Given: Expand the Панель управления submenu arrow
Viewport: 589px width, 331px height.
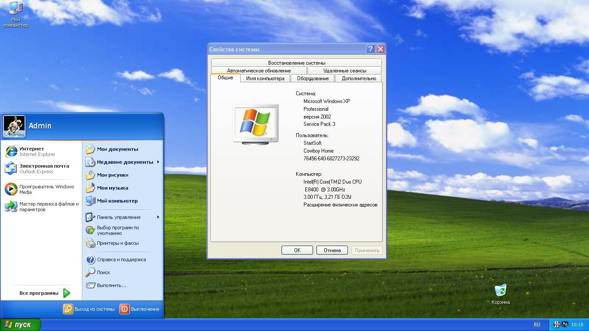Looking at the screenshot, I should pos(158,217).
